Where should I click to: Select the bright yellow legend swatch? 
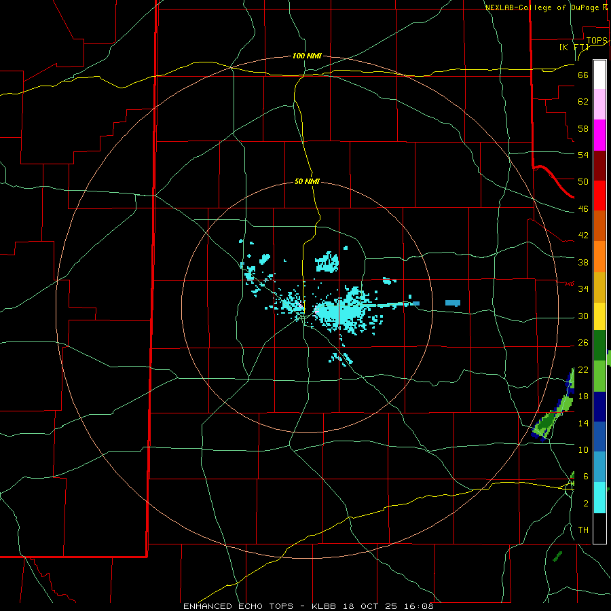[599, 317]
